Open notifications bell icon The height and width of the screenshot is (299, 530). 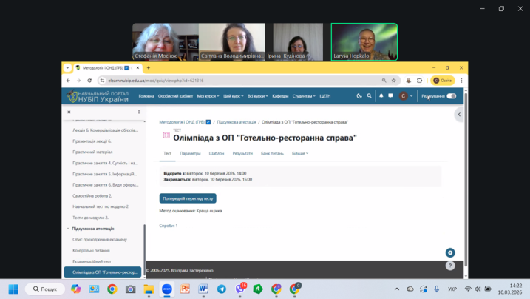[381, 96]
